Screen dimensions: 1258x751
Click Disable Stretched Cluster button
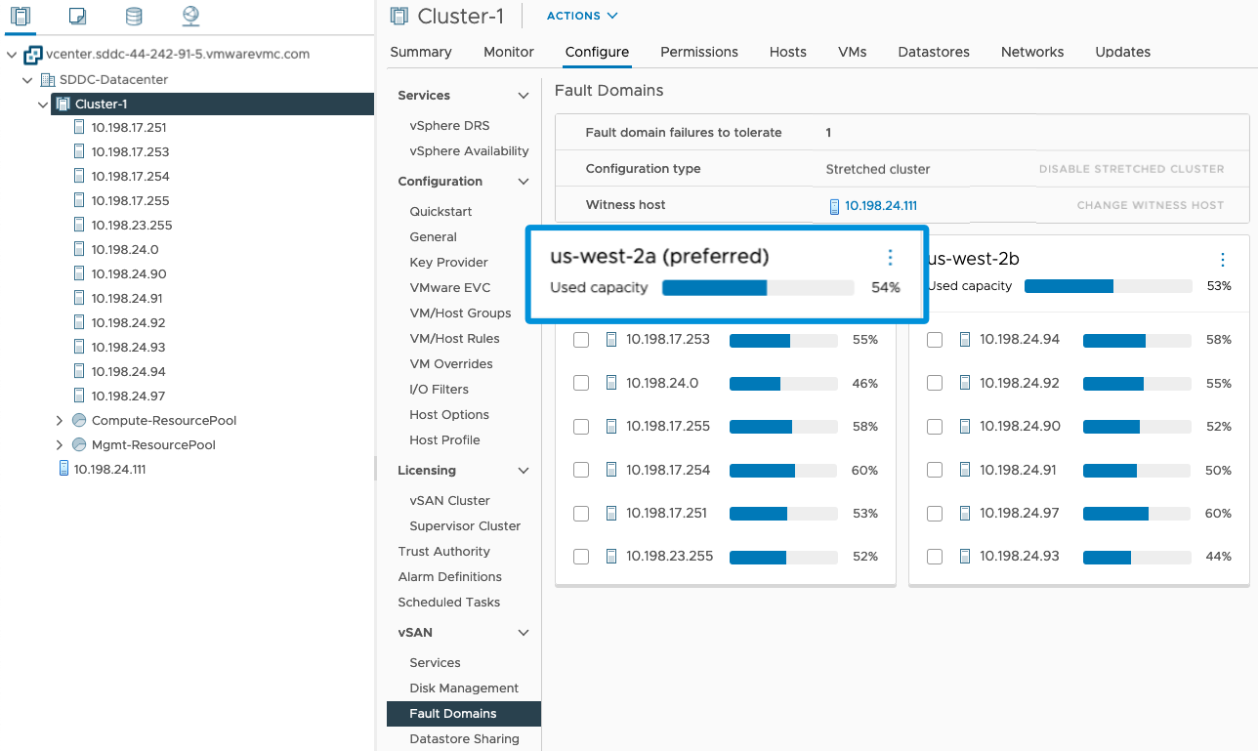1131,169
